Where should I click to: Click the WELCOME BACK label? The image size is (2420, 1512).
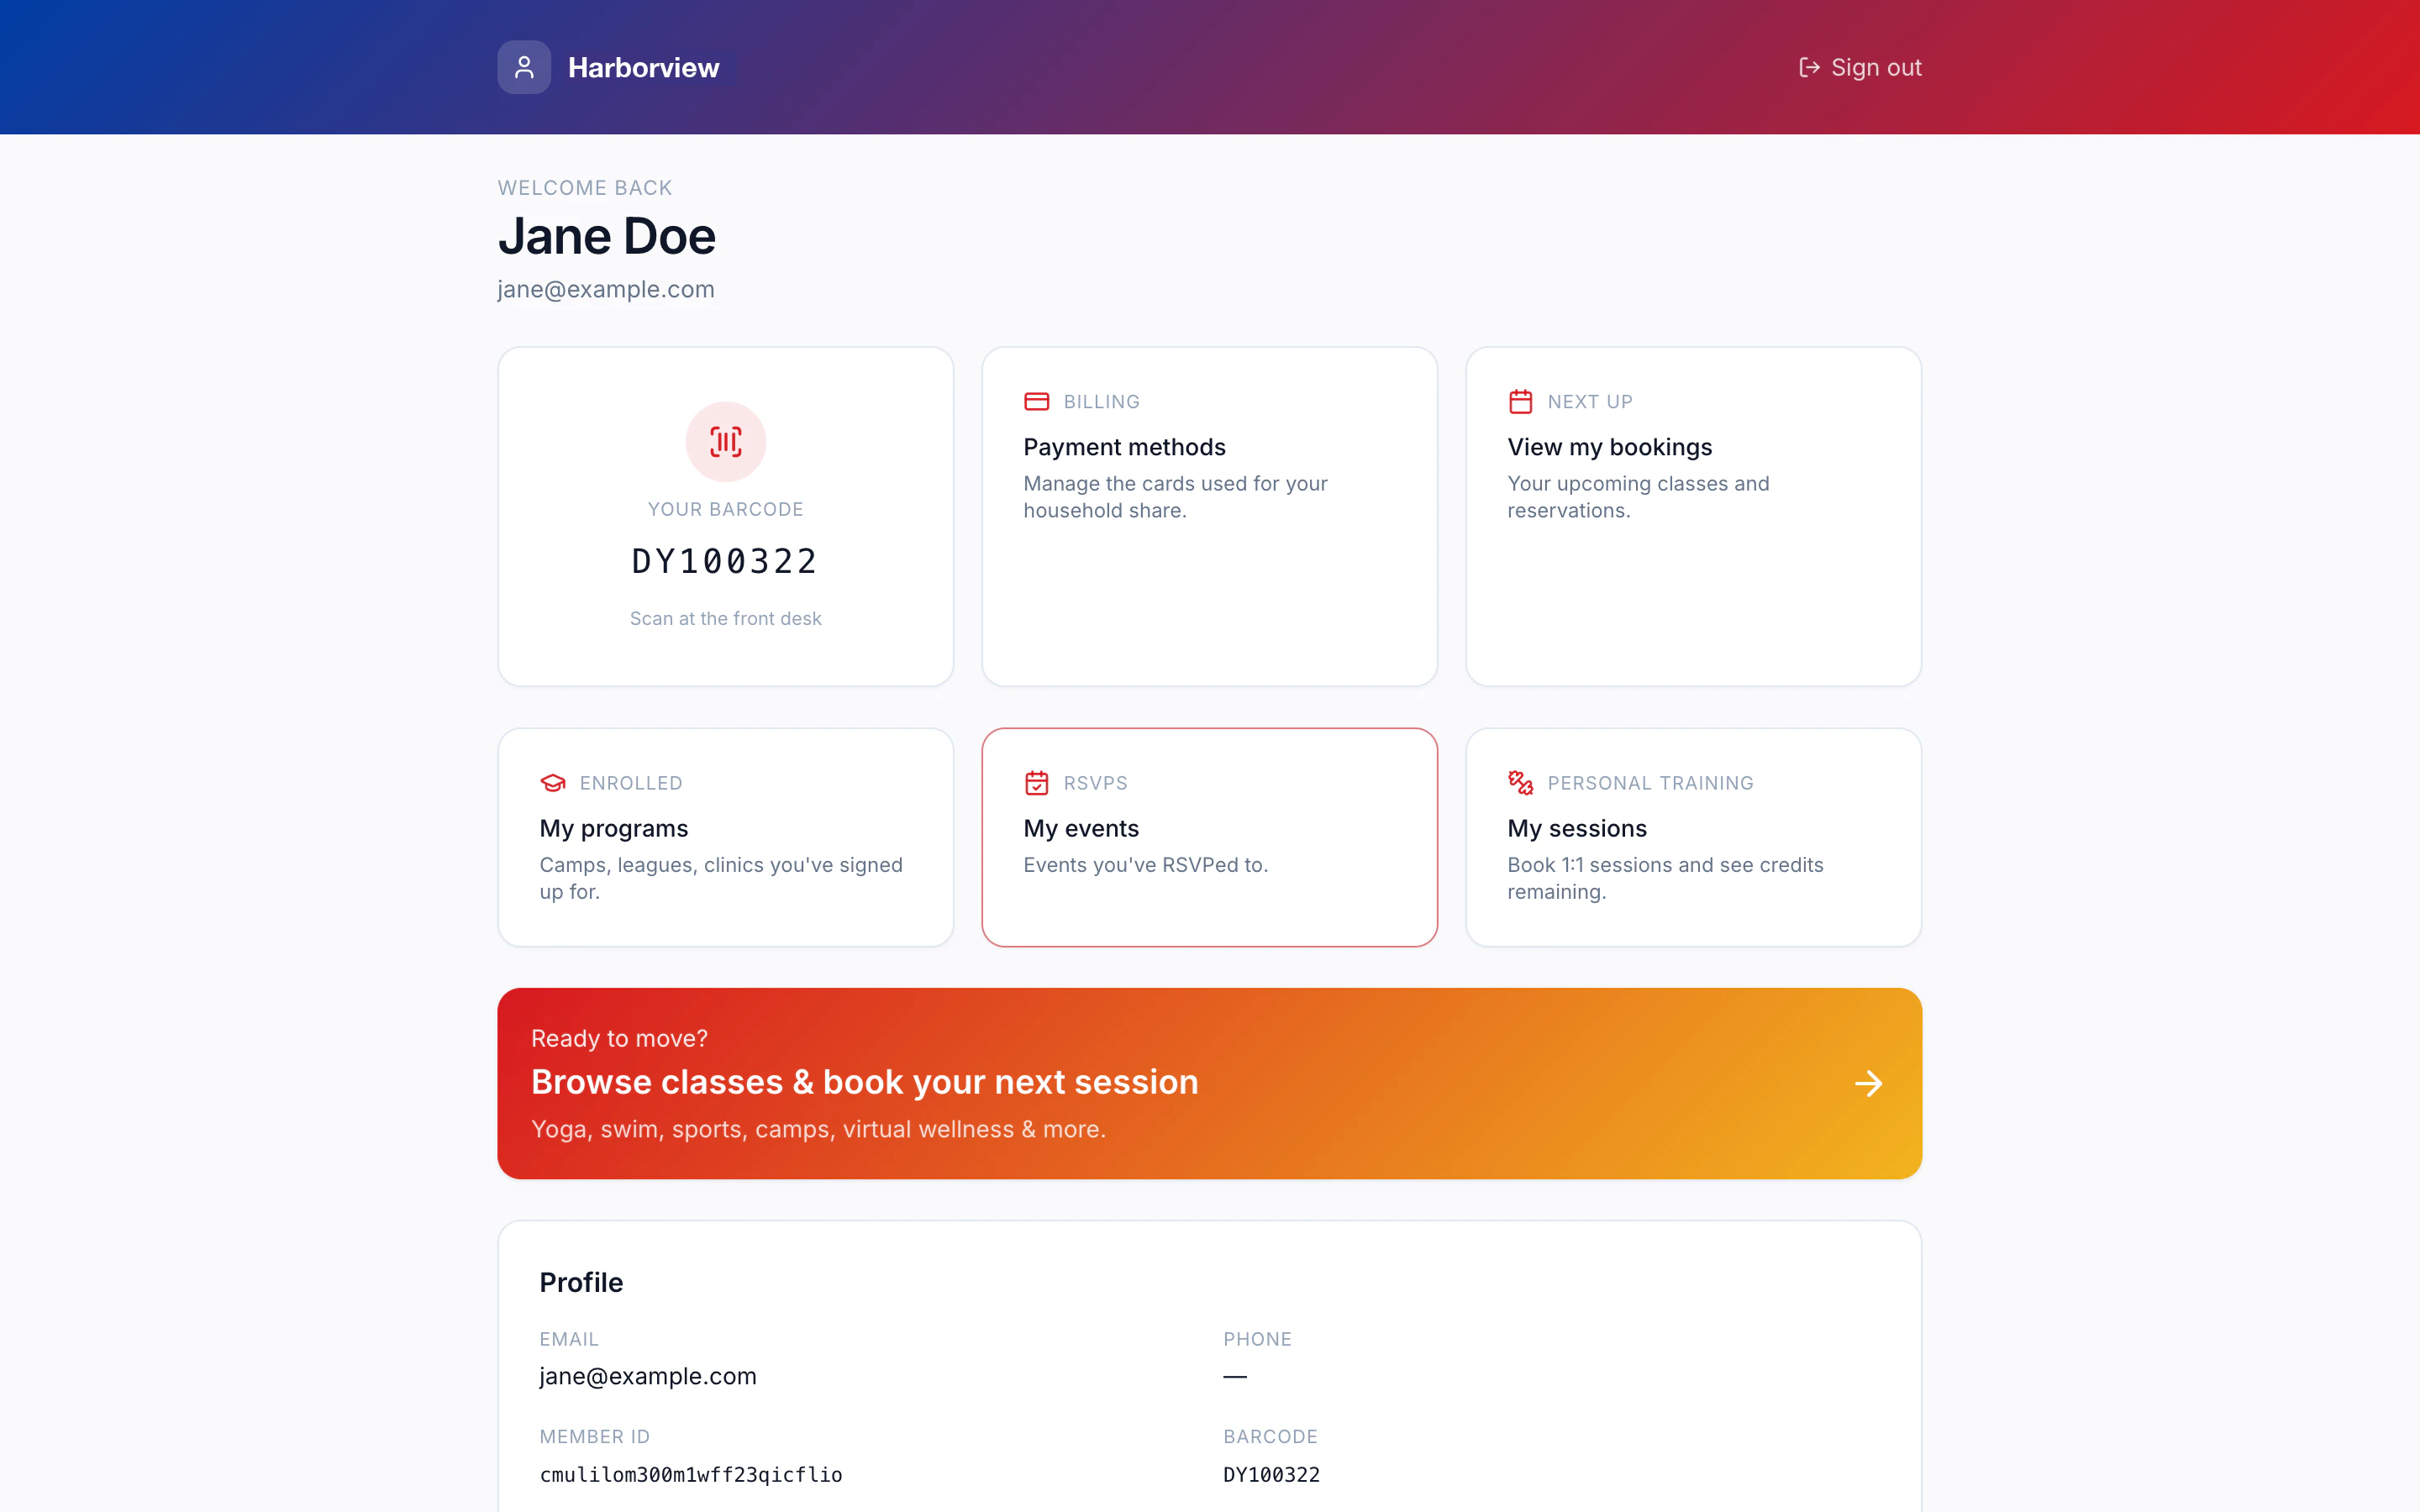585,188
